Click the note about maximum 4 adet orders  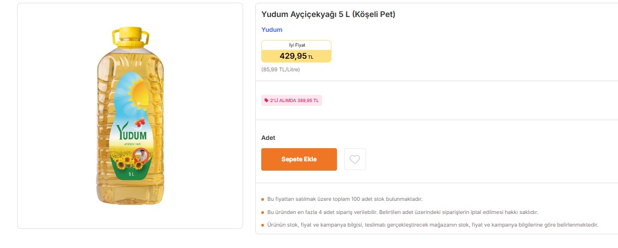coord(402,212)
